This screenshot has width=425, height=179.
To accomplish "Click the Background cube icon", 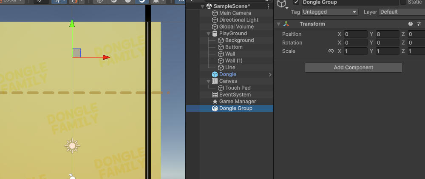I will point(221,40).
